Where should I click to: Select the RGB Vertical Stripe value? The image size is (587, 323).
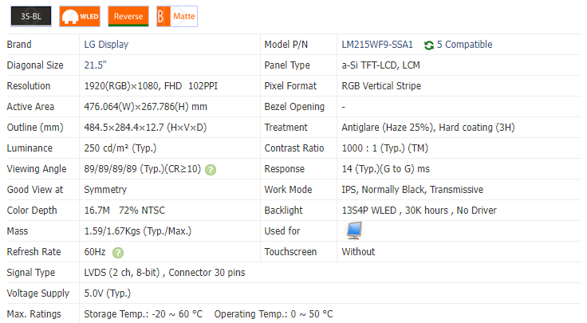pos(381,86)
